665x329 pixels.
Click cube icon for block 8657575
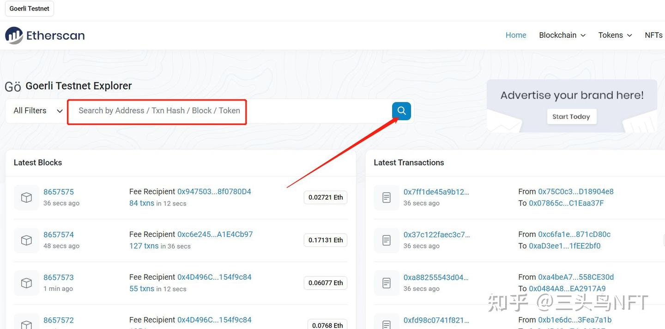(26, 197)
